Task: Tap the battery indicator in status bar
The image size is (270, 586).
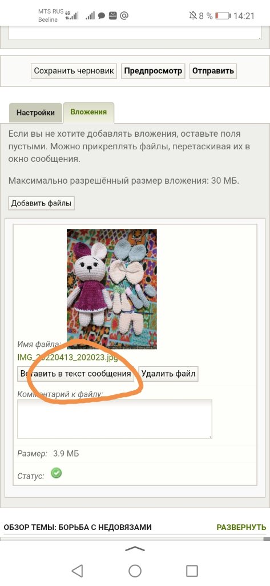Action: click(223, 15)
